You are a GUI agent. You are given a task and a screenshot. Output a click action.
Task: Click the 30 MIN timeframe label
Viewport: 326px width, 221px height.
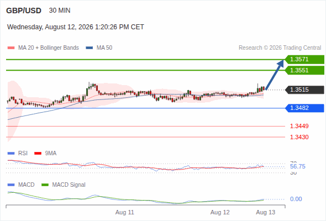60,10
